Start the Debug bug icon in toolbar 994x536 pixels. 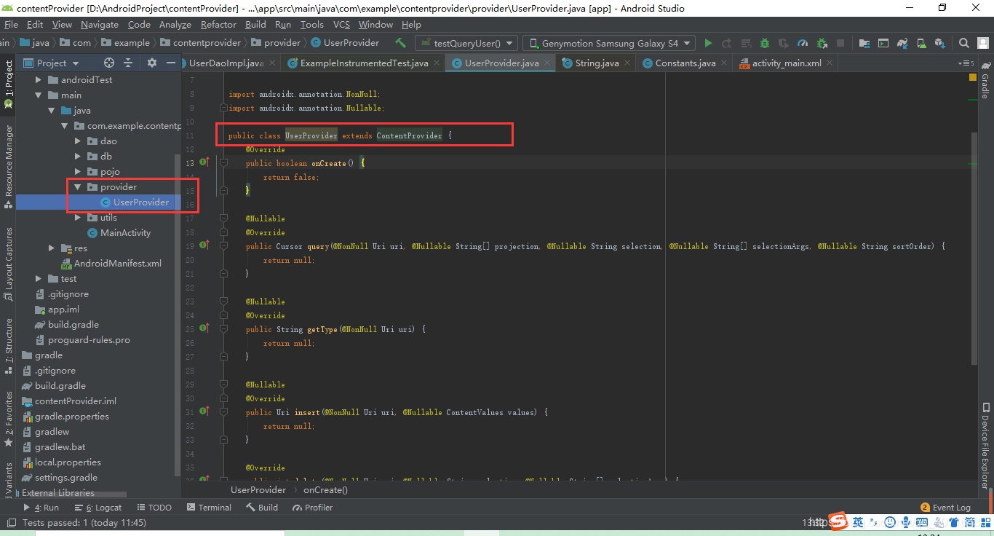[765, 43]
